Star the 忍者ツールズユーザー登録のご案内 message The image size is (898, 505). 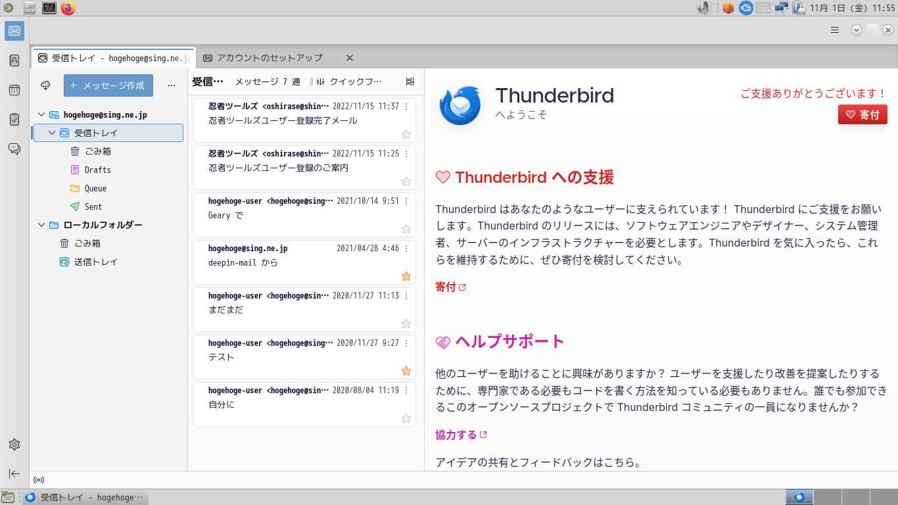(x=406, y=181)
